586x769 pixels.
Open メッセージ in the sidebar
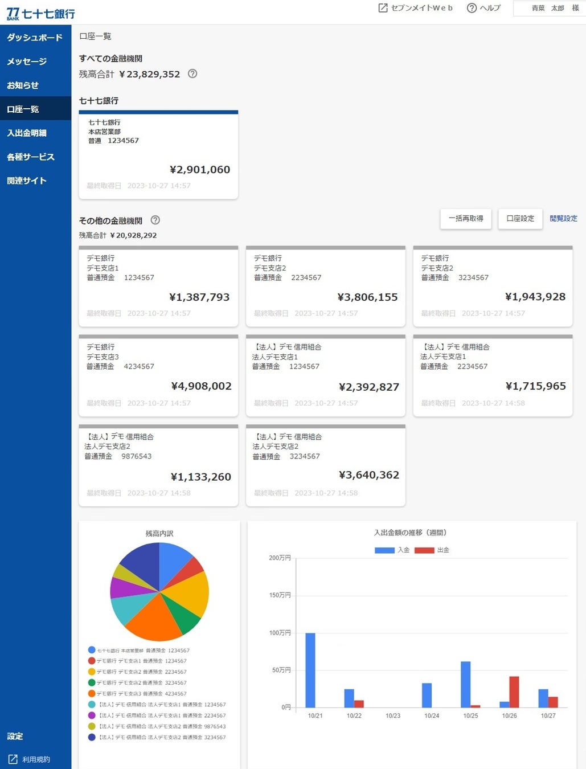pos(35,62)
